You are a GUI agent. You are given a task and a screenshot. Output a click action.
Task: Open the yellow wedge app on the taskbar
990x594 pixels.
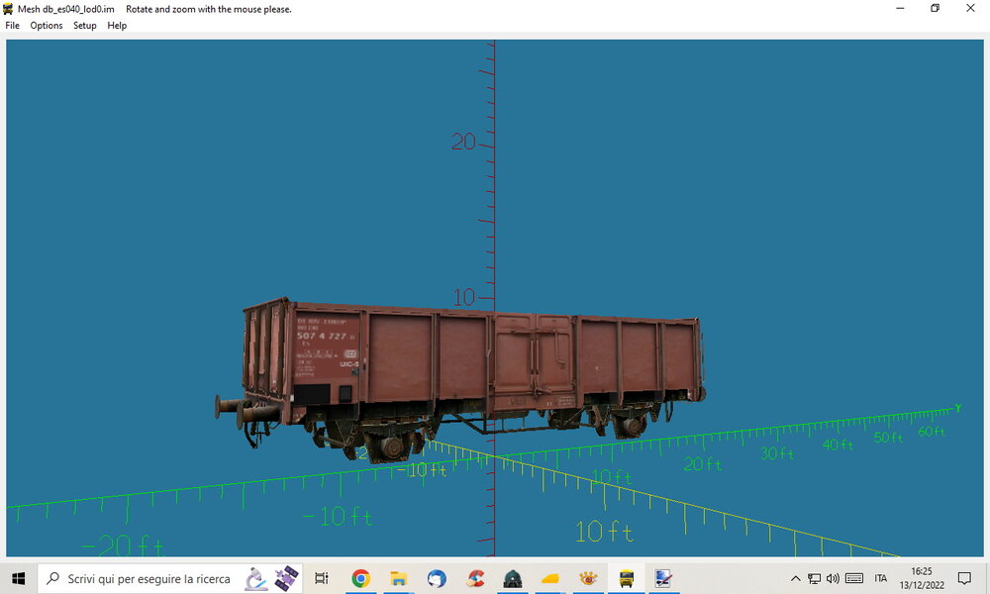(550, 578)
